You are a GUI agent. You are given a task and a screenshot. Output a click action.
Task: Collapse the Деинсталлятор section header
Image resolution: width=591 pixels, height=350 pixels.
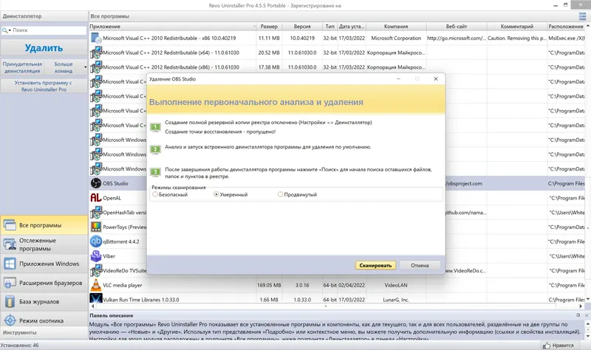click(44, 16)
